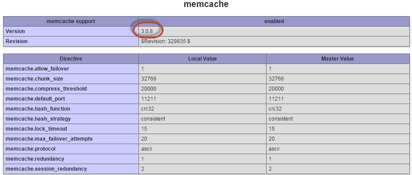Click the Local Value "consistent" for memcache.hash_strategy
412x175 pixels.
pos(153,119)
